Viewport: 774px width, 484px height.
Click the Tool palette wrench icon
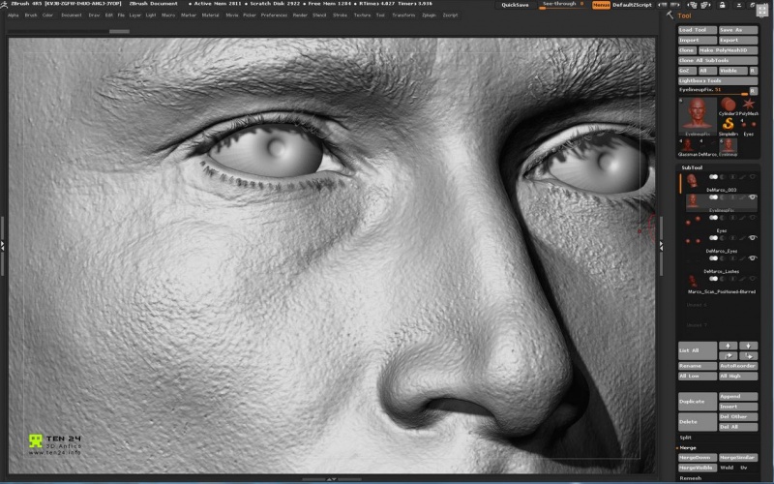click(670, 15)
